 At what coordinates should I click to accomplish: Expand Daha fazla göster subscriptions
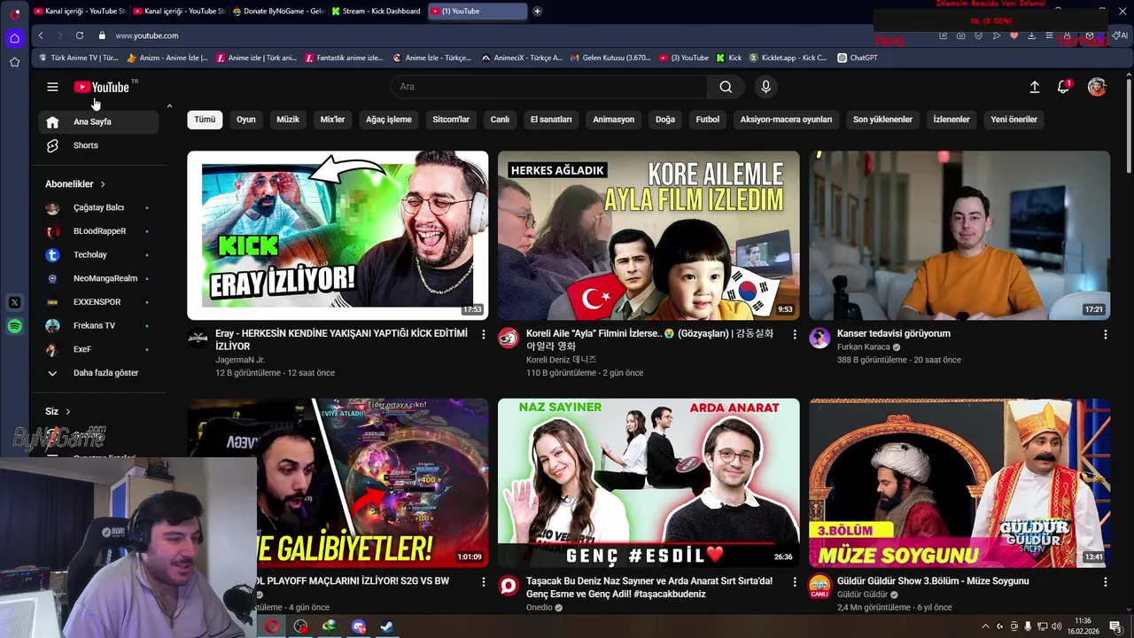coord(97,373)
